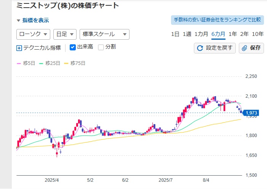Click the paperclip icon in 保存
Viewport: 267px width, 189px height.
tap(245, 48)
